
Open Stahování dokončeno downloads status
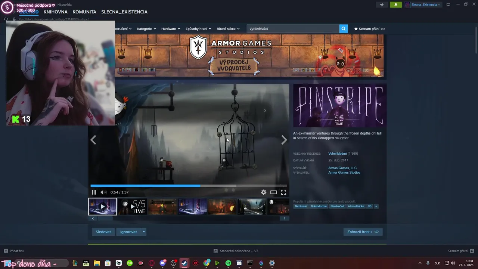(236, 251)
